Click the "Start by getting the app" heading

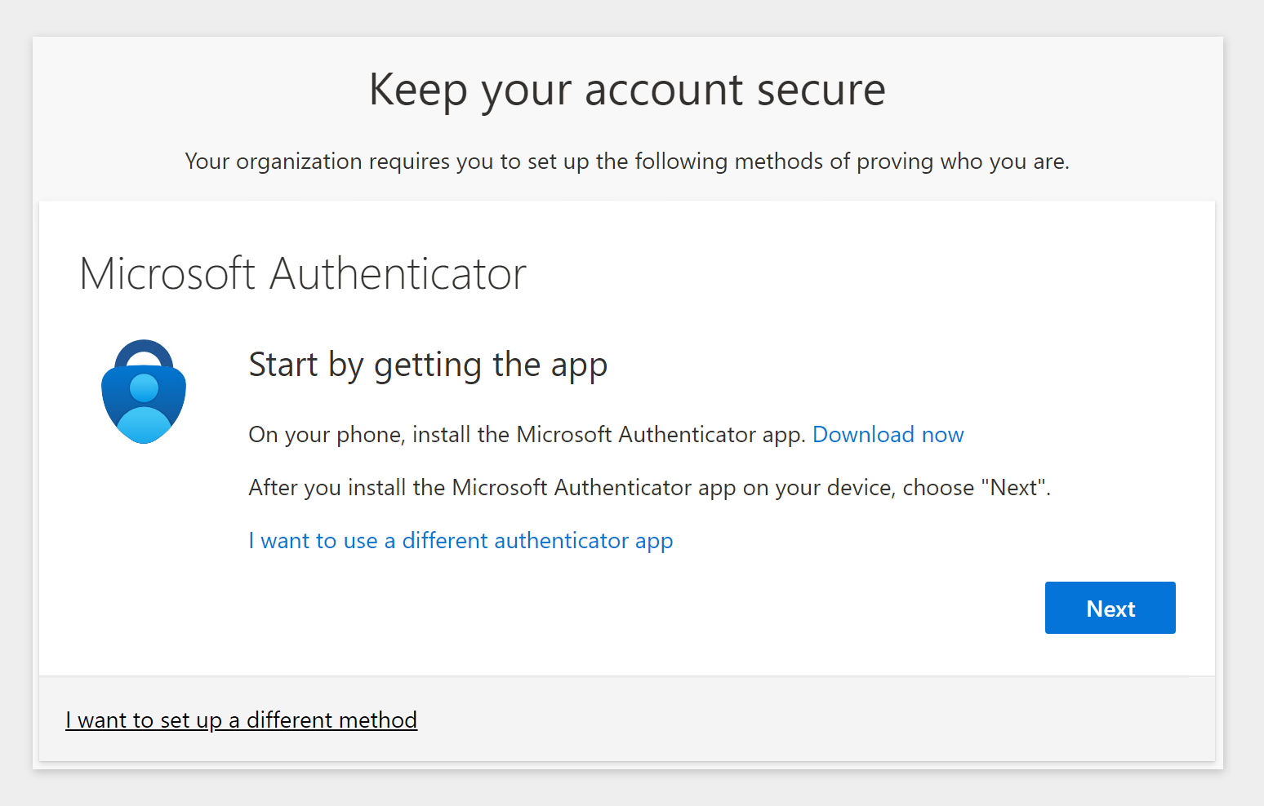[x=427, y=365]
